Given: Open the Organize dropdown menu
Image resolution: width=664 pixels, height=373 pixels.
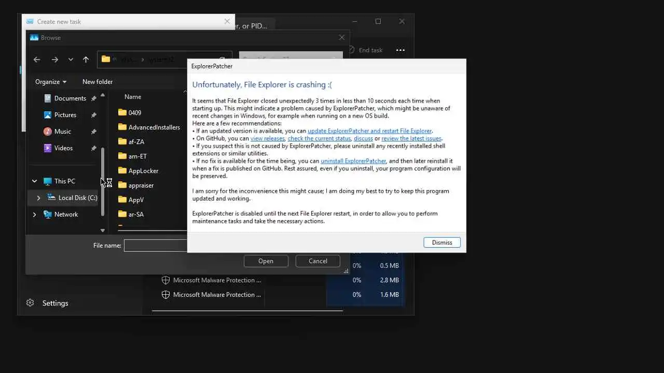Looking at the screenshot, I should 51,82.
